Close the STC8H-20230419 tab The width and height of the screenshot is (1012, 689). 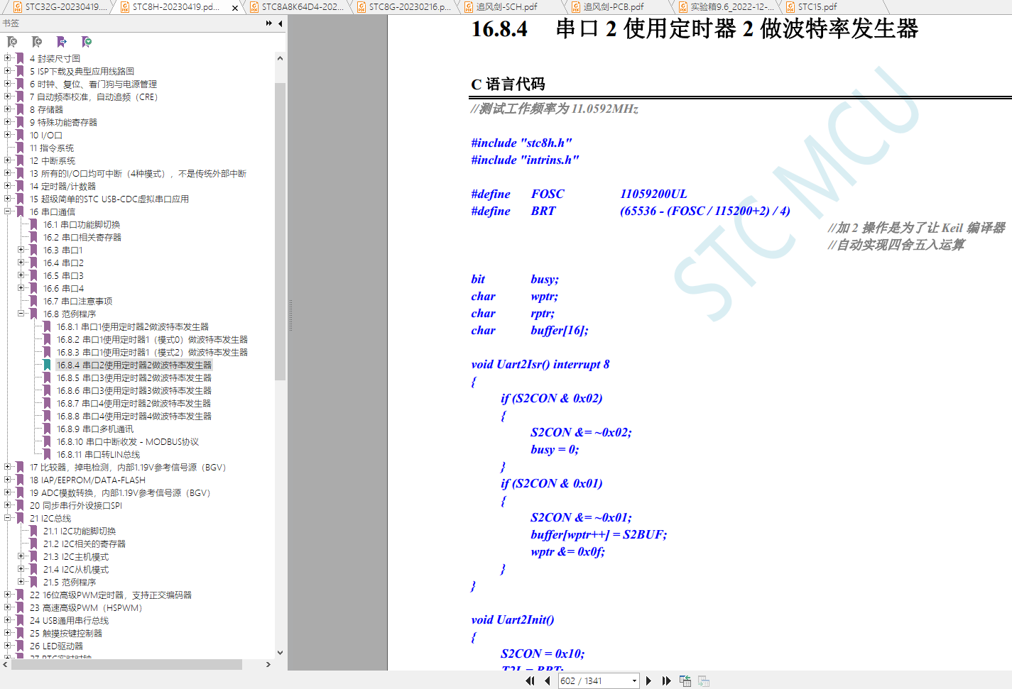235,8
